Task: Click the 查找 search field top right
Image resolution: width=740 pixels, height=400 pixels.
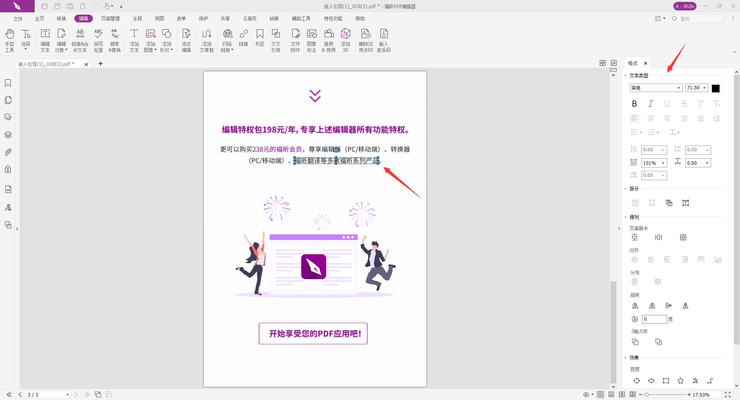Action: (698, 18)
